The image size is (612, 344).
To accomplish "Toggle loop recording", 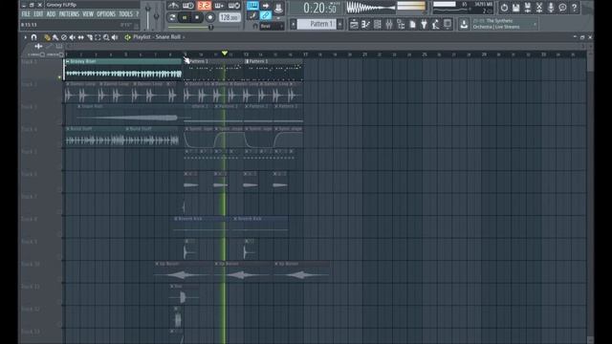I will point(234,6).
